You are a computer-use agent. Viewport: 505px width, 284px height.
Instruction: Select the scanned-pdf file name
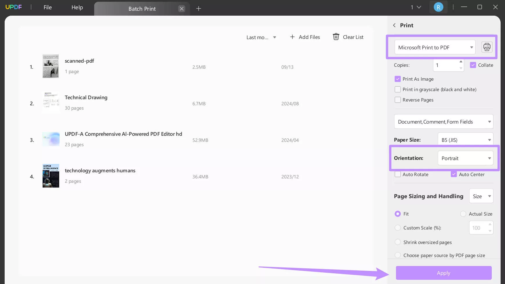(x=79, y=61)
